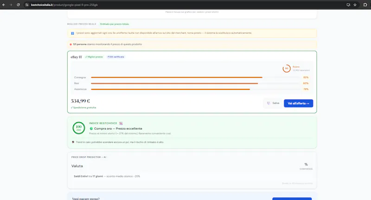Click the Vuoi pagare meno? heading
Screen dimensions: 371x200
pyautogui.click(x=86, y=199)
